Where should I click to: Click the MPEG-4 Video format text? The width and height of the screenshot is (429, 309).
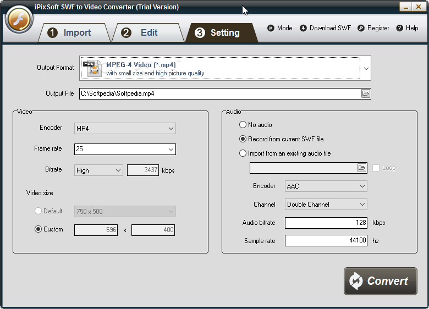[141, 65]
